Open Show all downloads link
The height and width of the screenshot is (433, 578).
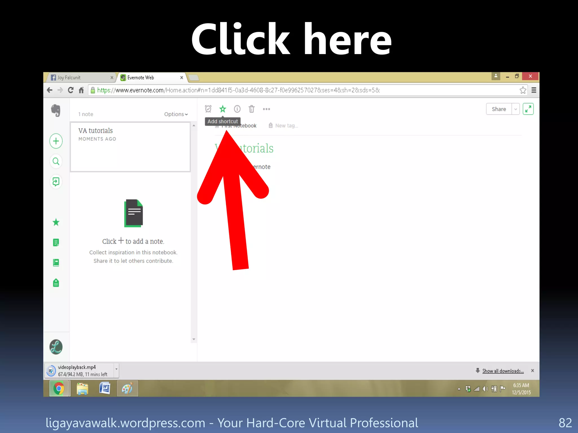pyautogui.click(x=503, y=371)
